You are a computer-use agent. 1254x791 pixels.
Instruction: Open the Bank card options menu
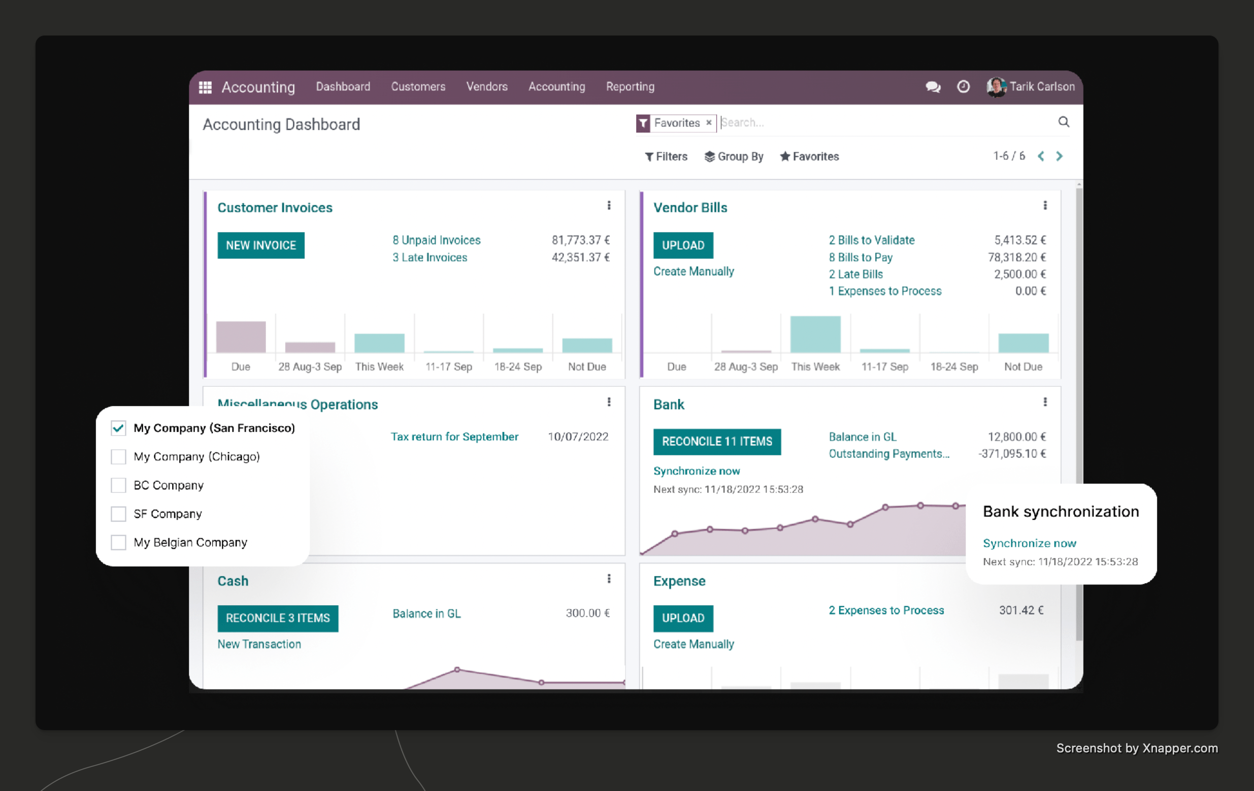coord(1045,402)
